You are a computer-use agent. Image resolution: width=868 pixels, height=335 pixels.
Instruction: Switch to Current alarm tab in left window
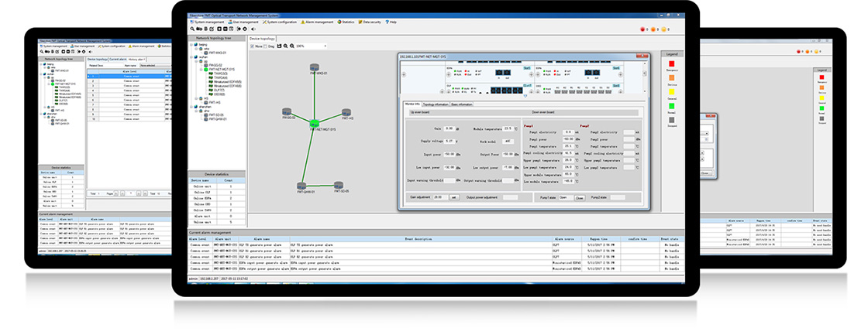118,59
